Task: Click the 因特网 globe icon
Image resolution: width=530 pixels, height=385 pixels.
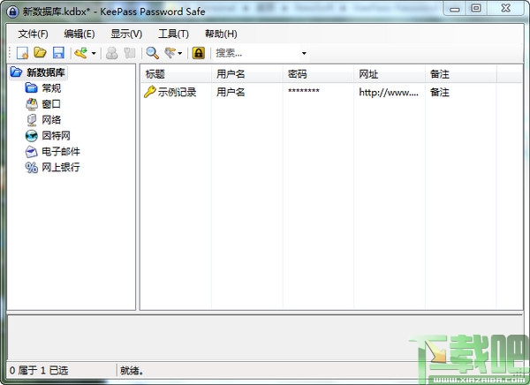Action: [32, 135]
